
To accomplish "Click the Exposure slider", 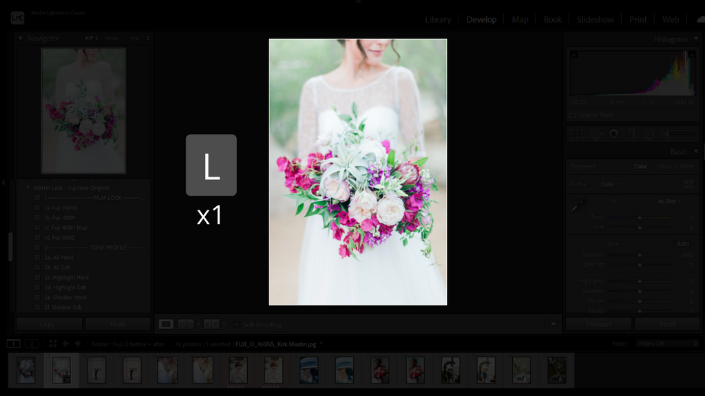I will [x=640, y=255].
